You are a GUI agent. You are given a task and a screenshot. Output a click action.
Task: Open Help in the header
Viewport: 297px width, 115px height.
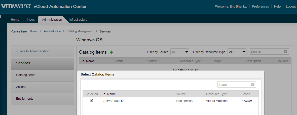point(277,7)
